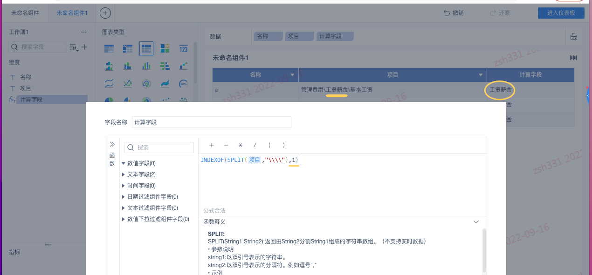Click the export icon beside data bar
This screenshot has width=592, height=275.
coord(574,37)
